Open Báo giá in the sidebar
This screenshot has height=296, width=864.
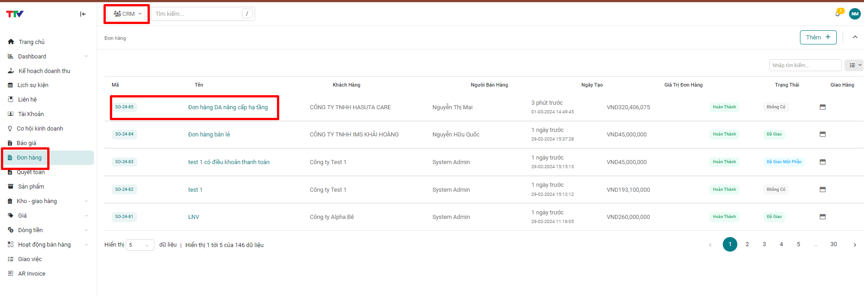coord(26,143)
